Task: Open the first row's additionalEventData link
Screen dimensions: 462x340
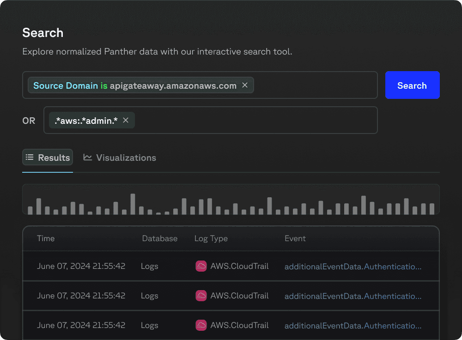Action: click(353, 267)
